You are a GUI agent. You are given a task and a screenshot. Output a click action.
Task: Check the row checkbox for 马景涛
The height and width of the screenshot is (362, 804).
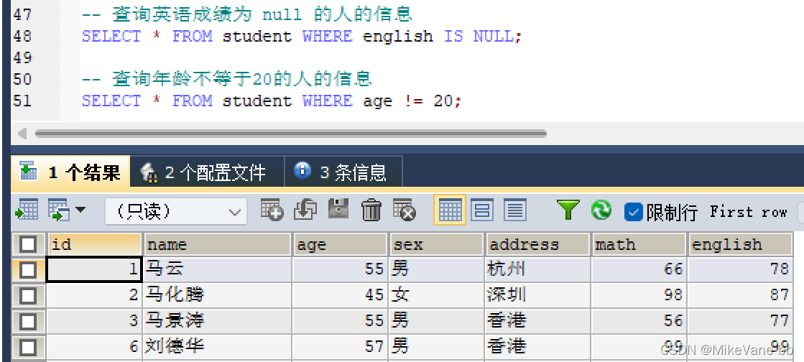coord(28,321)
